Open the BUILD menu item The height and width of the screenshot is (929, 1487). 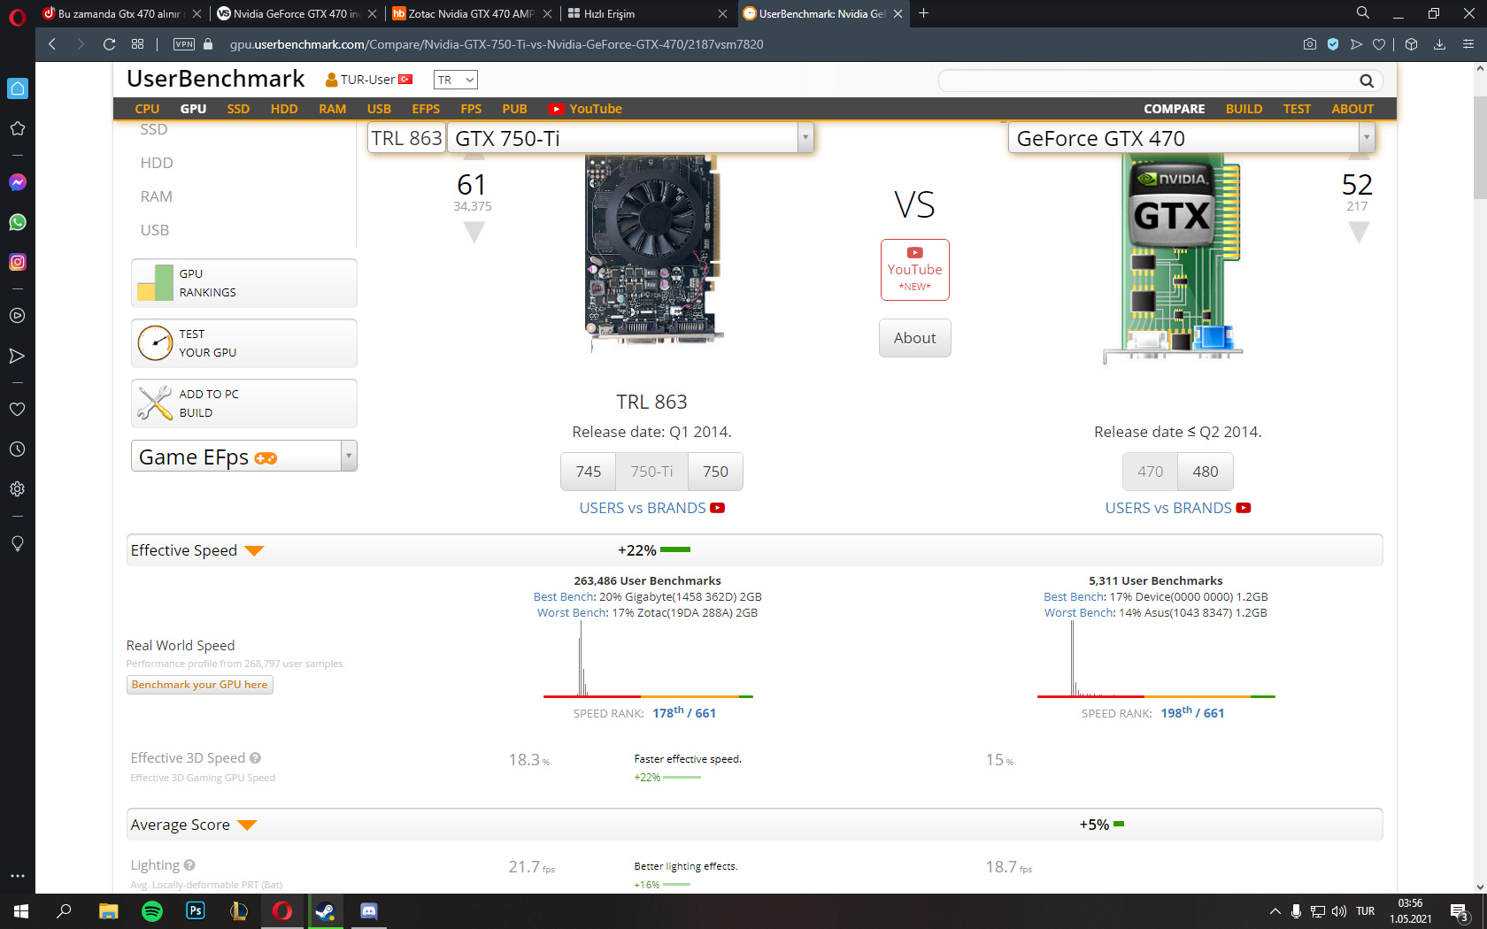[x=1244, y=109]
